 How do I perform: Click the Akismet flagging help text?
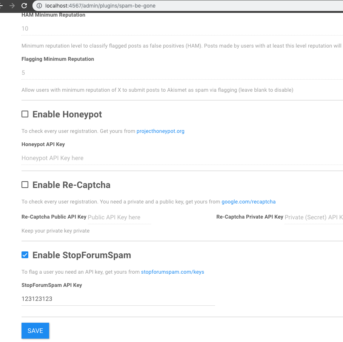pyautogui.click(x=157, y=90)
